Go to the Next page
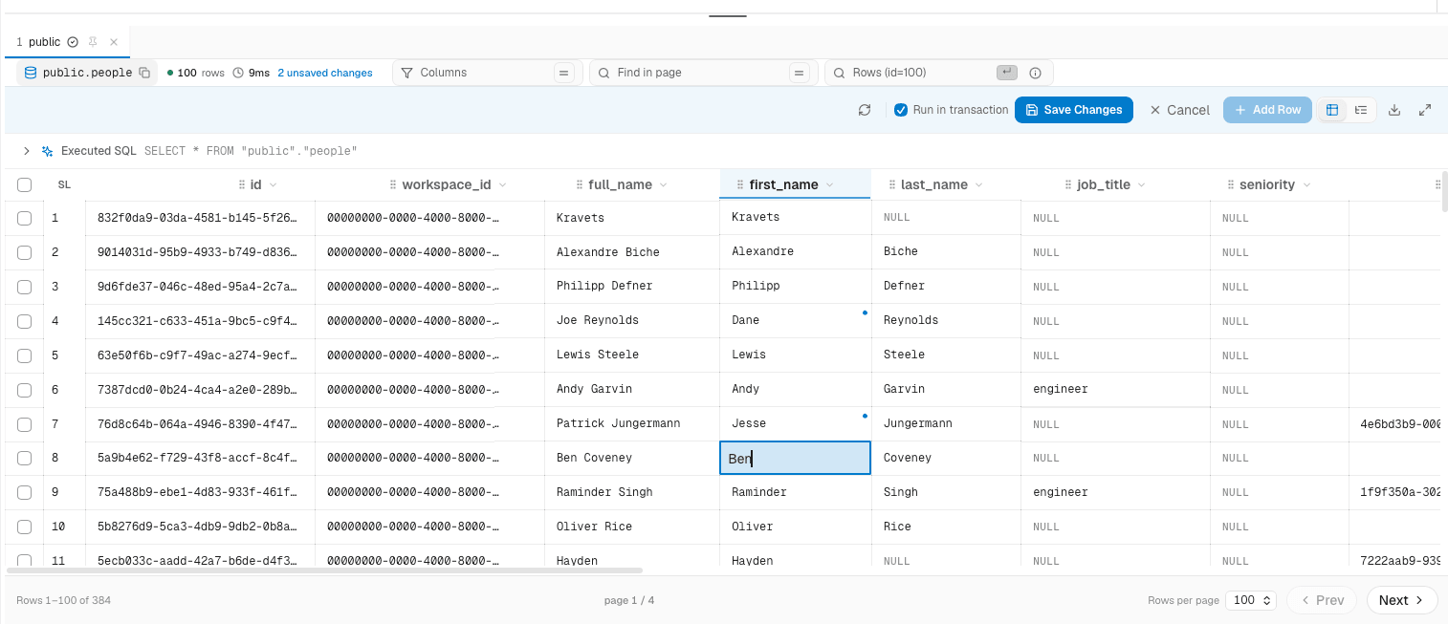The width and height of the screenshot is (1448, 624). click(1402, 600)
